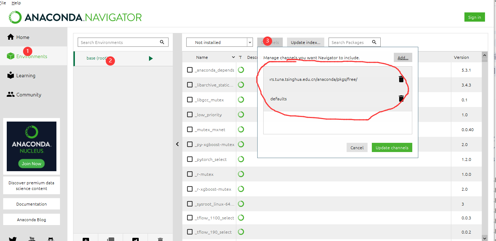
Task: Check the _mutex_mxnet package box
Action: [190, 129]
